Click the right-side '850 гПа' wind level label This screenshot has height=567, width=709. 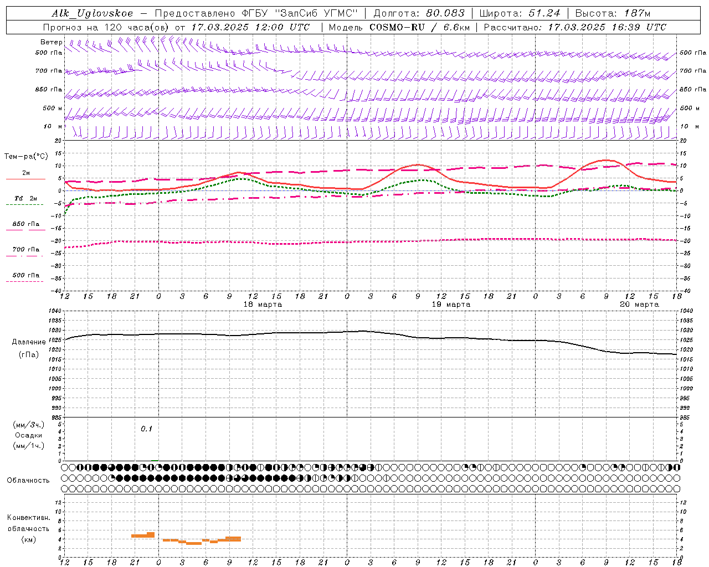693,89
